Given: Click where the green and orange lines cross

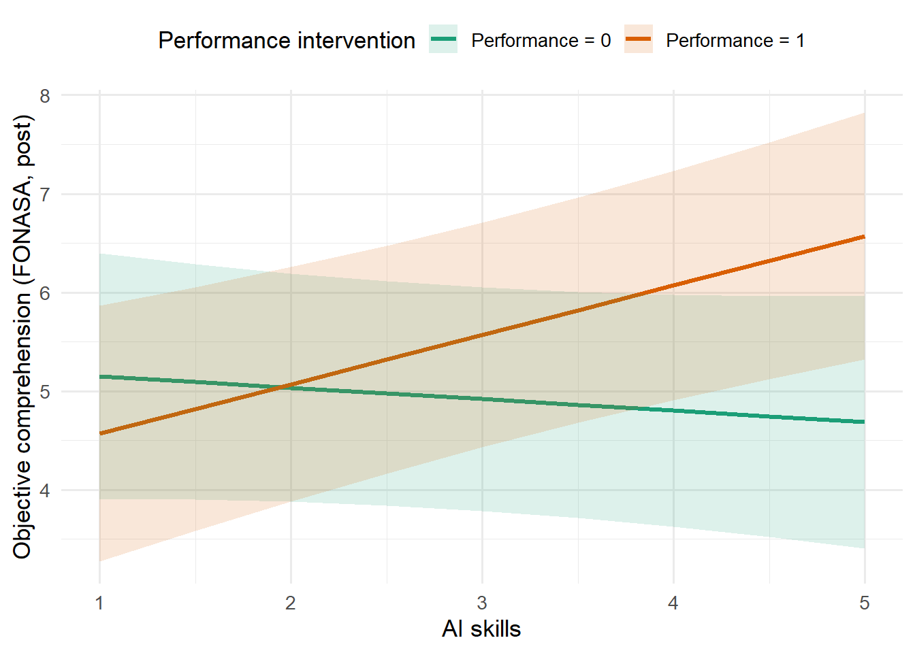Looking at the screenshot, I should pyautogui.click(x=281, y=387).
